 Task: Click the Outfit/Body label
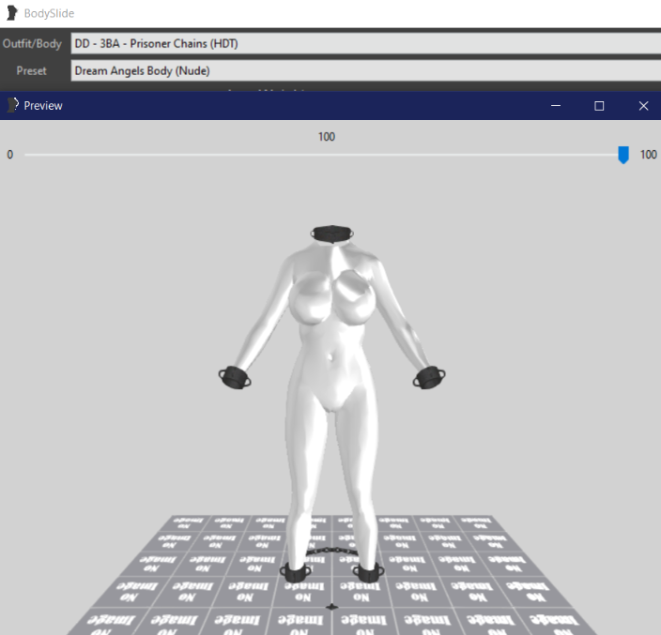click(x=32, y=43)
